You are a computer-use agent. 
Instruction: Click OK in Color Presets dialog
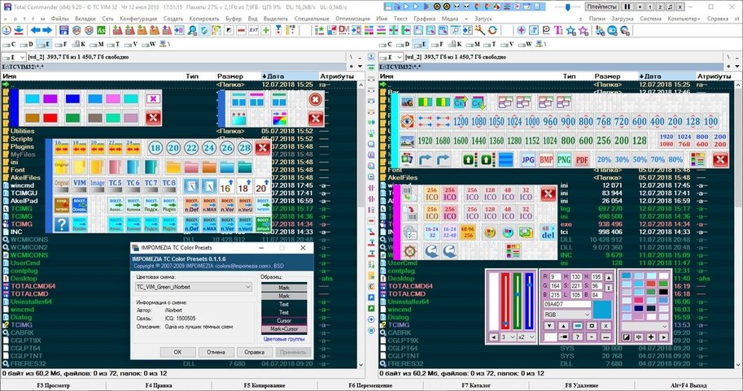click(x=177, y=352)
